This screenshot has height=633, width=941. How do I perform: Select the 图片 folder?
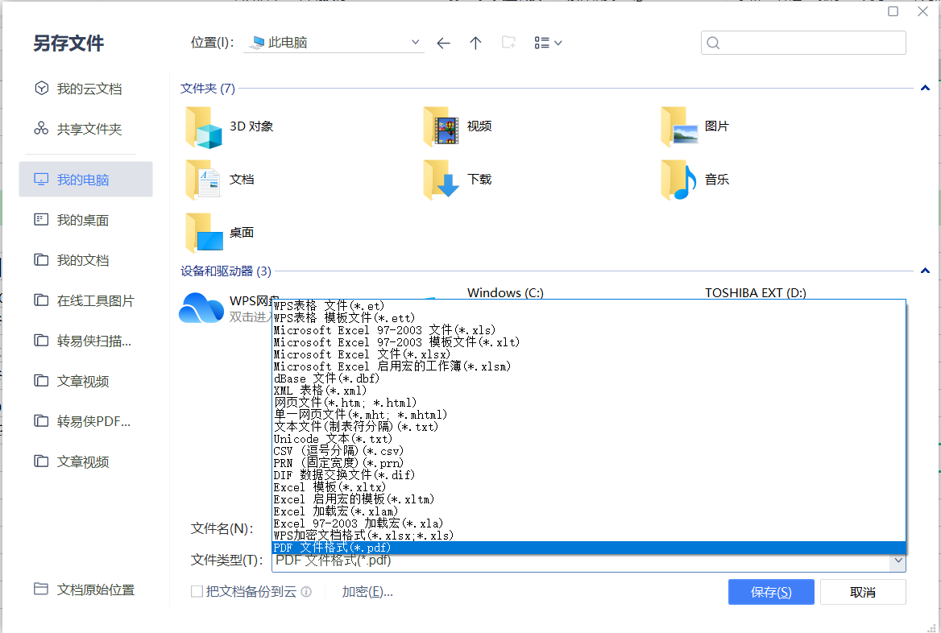tap(695, 126)
